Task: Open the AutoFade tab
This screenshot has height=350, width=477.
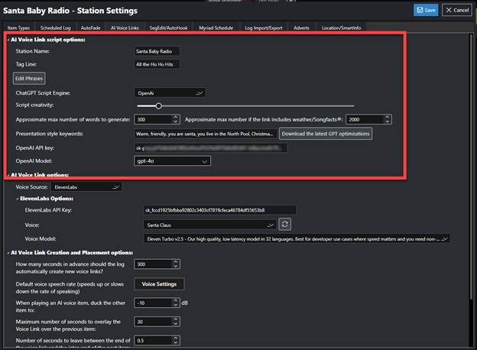Action: click(x=90, y=28)
